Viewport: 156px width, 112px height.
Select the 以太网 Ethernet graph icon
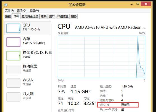(x=13, y=97)
